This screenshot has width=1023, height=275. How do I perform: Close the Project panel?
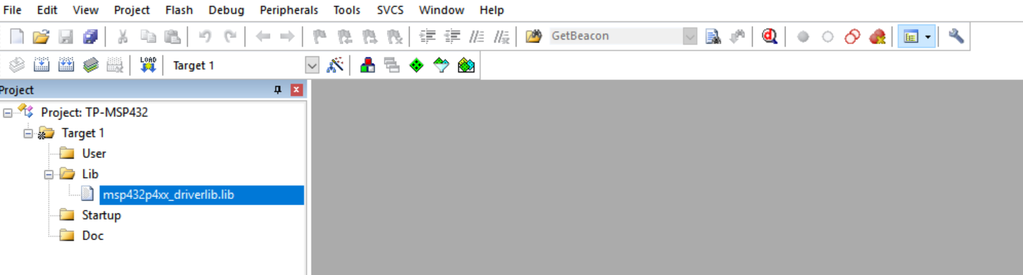click(x=296, y=90)
